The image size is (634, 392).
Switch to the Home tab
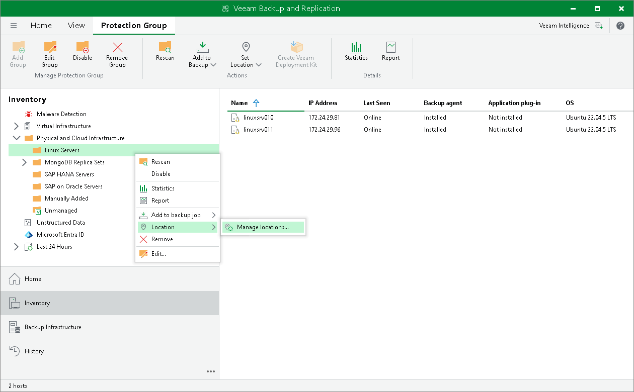(41, 26)
